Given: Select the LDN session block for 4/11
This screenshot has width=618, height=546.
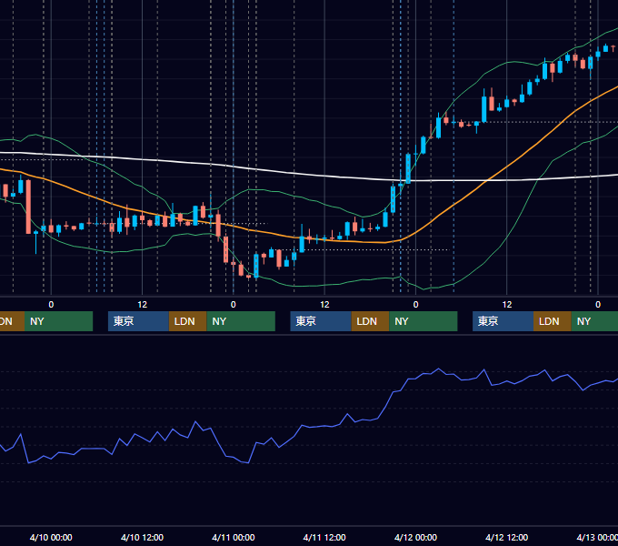Looking at the screenshot, I should pos(370,321).
